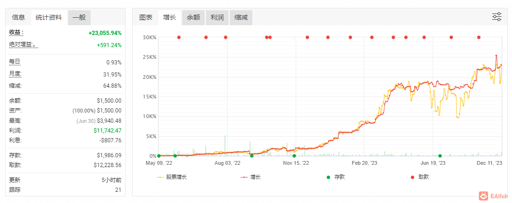The height and width of the screenshot is (203, 512).
Task: Select the 利润 chart tab
Action: click(x=217, y=18)
